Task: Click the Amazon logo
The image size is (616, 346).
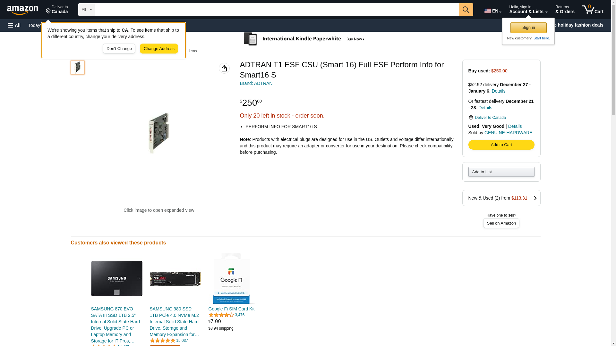Action: 22,10
